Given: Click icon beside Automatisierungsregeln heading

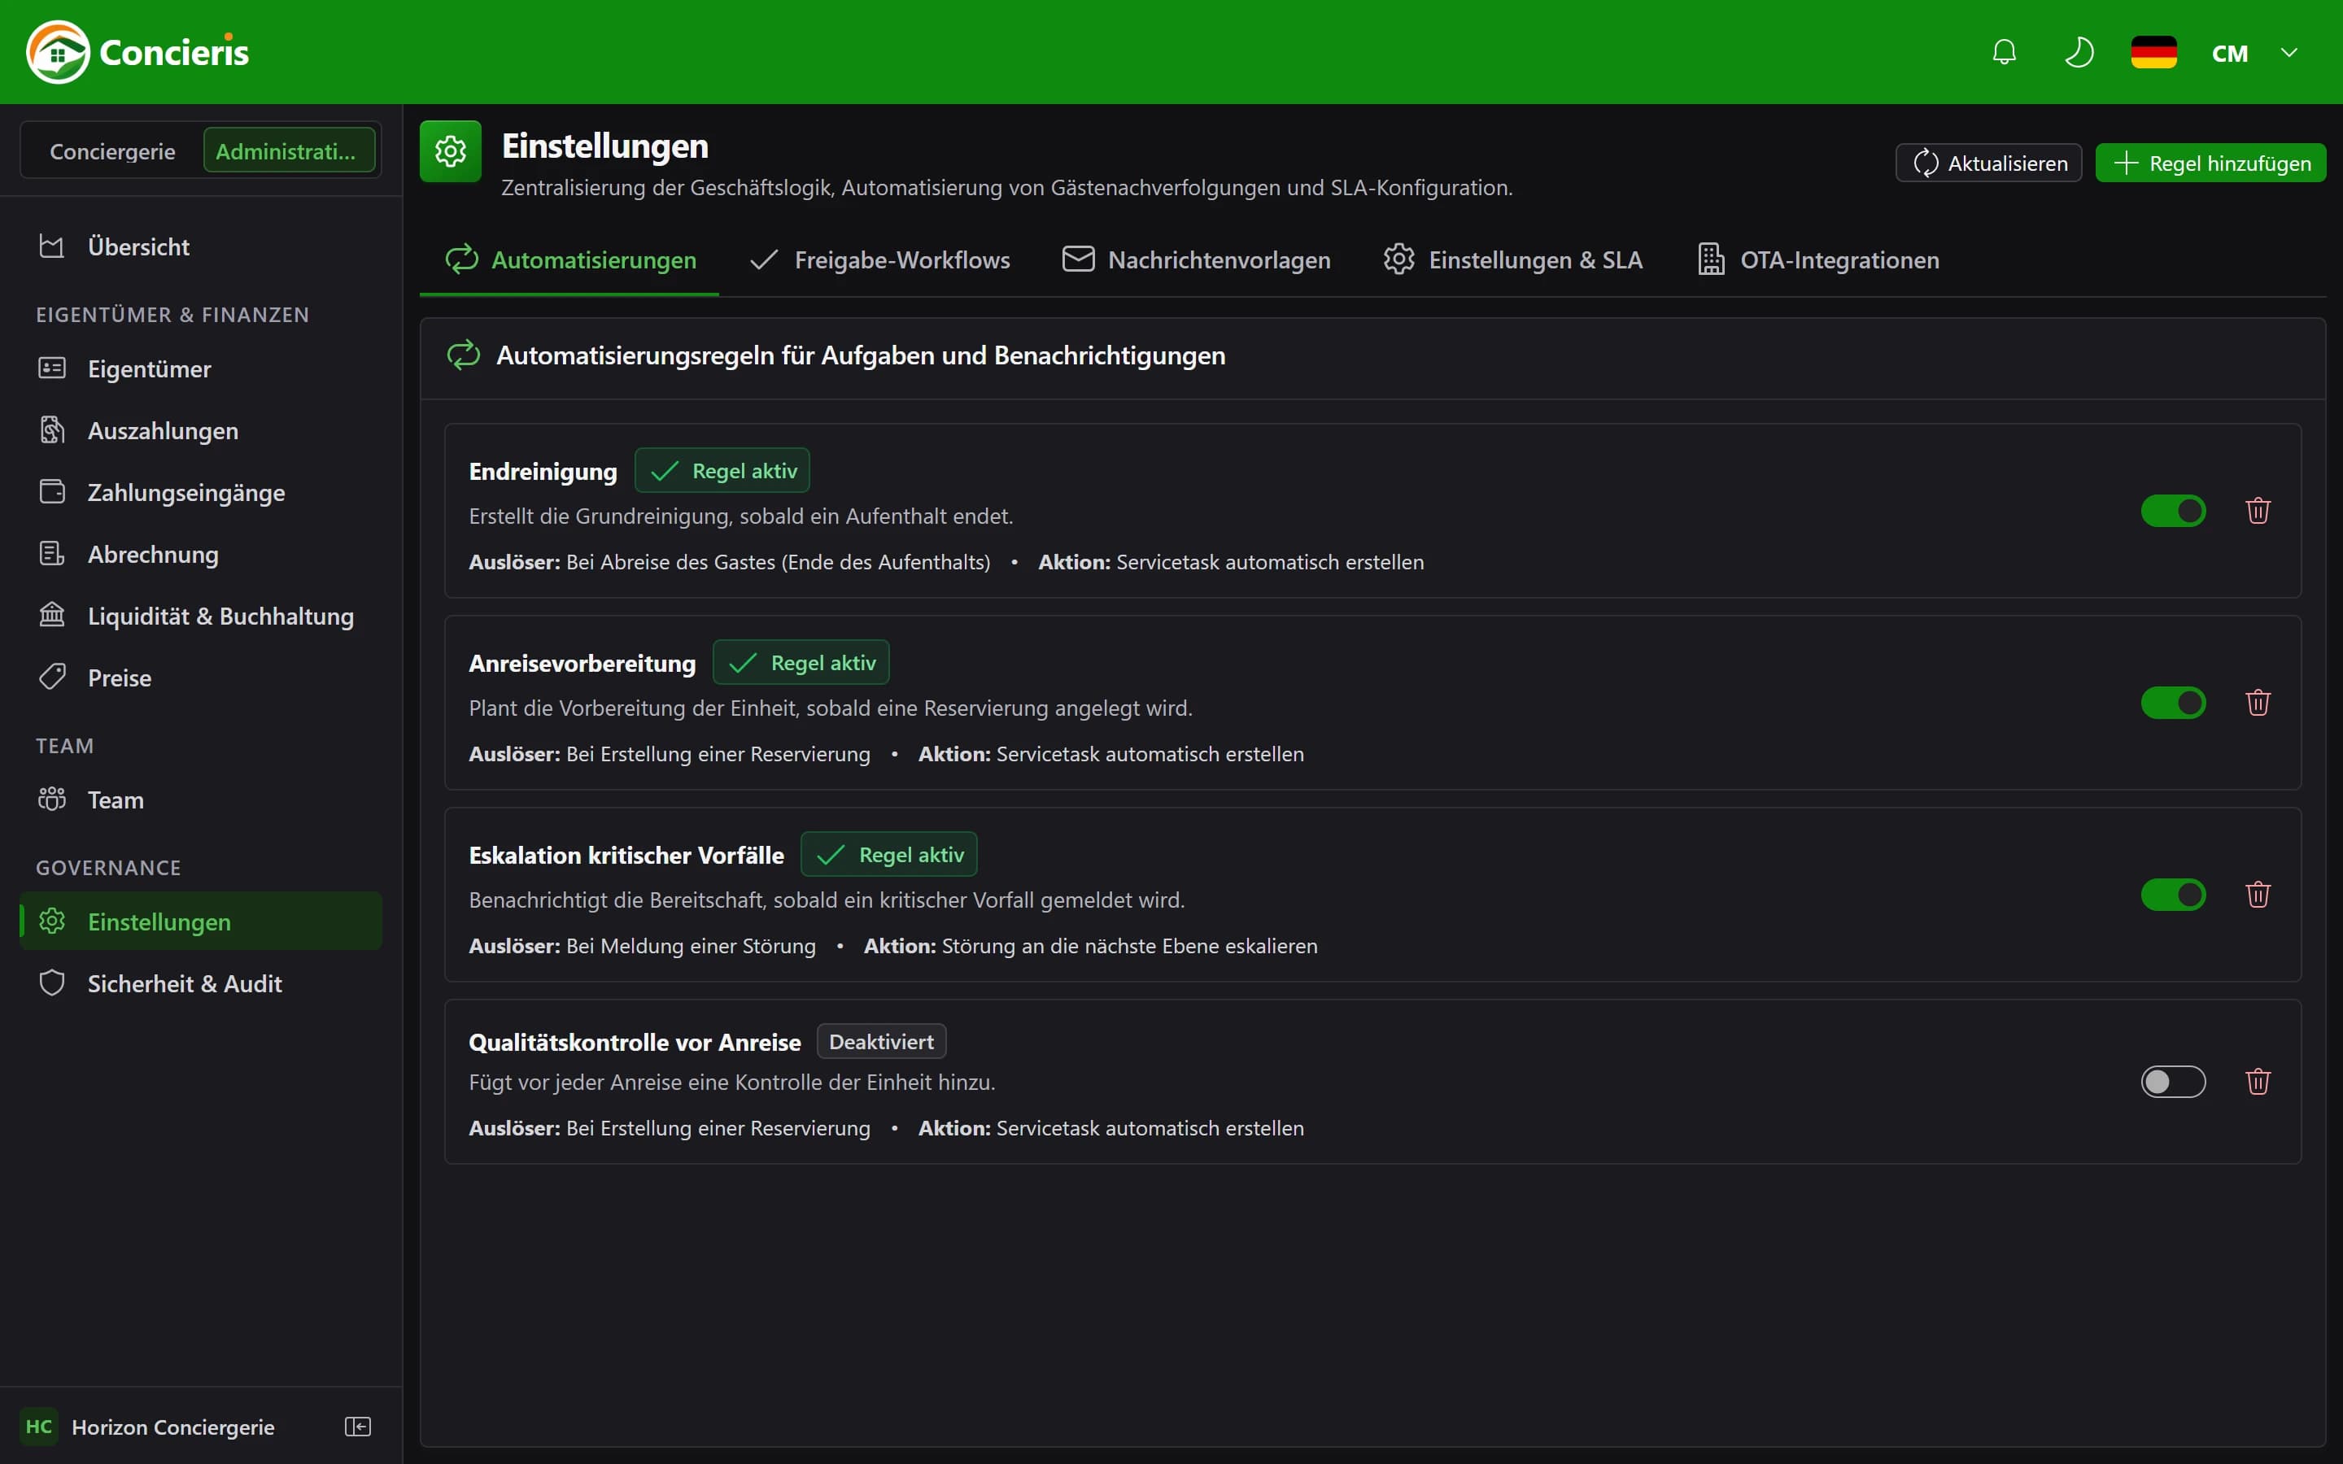Looking at the screenshot, I should (464, 355).
